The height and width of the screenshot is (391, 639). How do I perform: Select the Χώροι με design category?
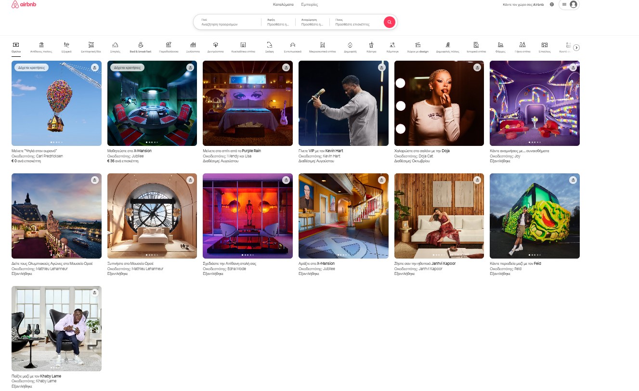417,47
